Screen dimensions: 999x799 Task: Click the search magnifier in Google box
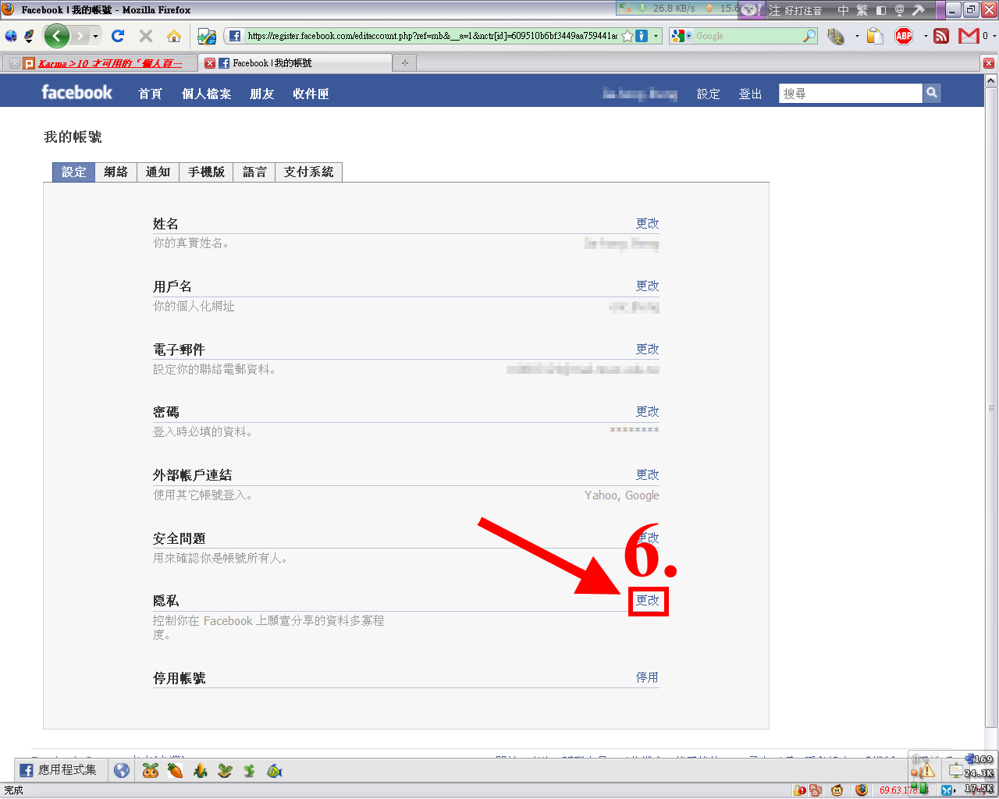809,36
